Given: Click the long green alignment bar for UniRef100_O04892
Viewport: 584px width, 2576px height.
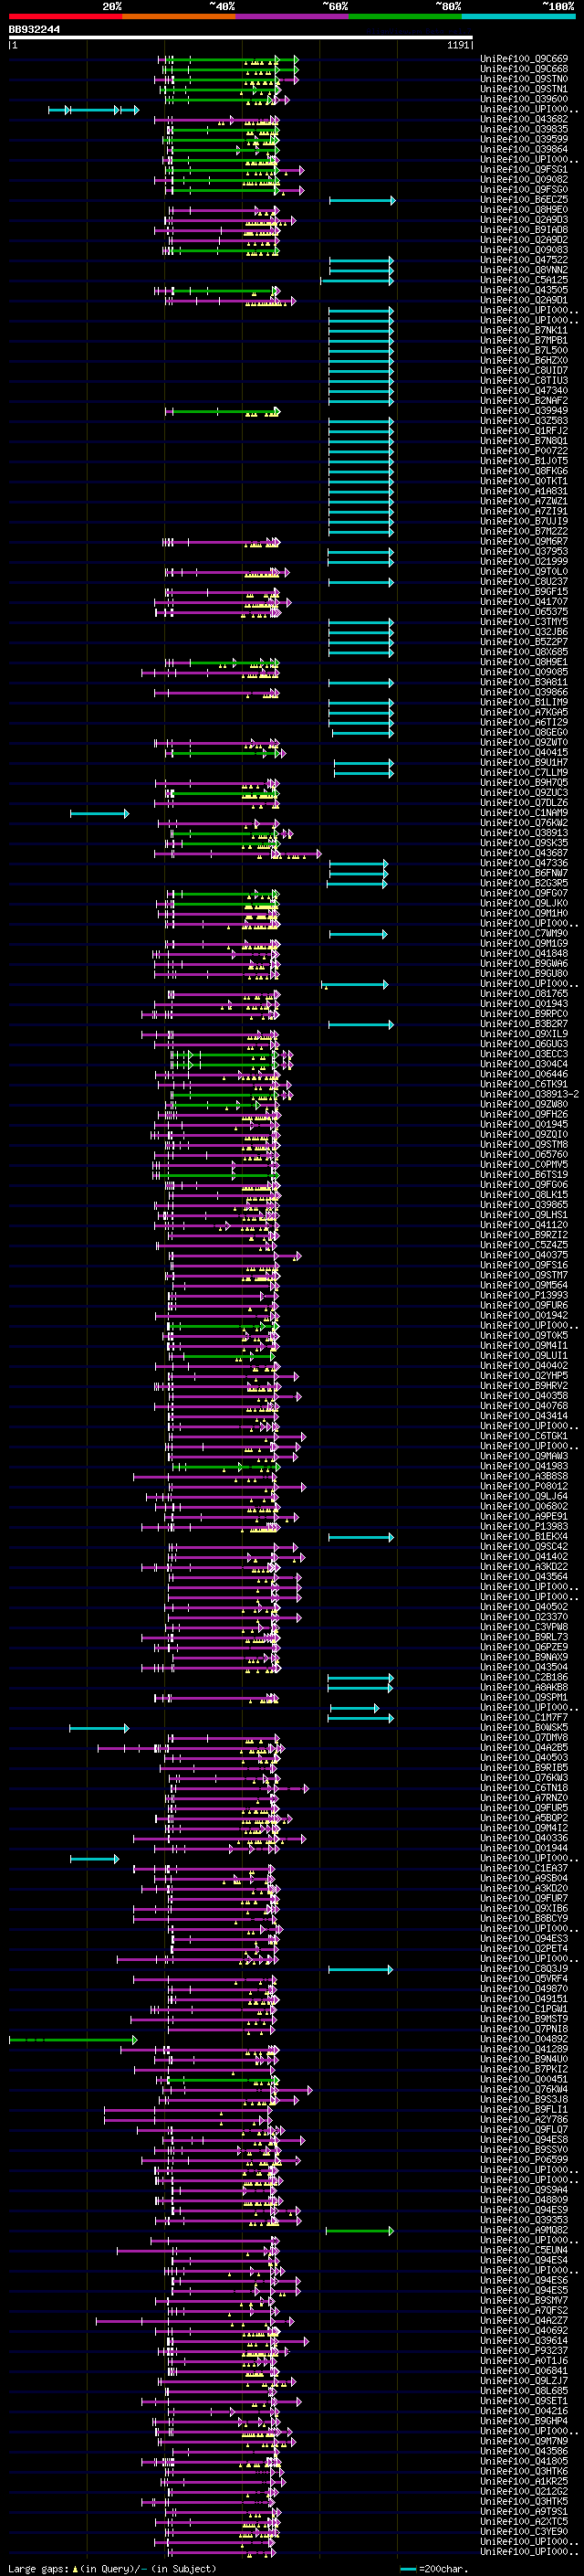Looking at the screenshot, I should coord(73,2039).
